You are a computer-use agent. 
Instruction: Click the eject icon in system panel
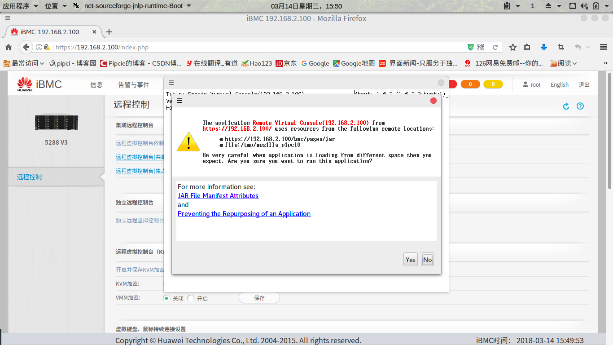548,6
